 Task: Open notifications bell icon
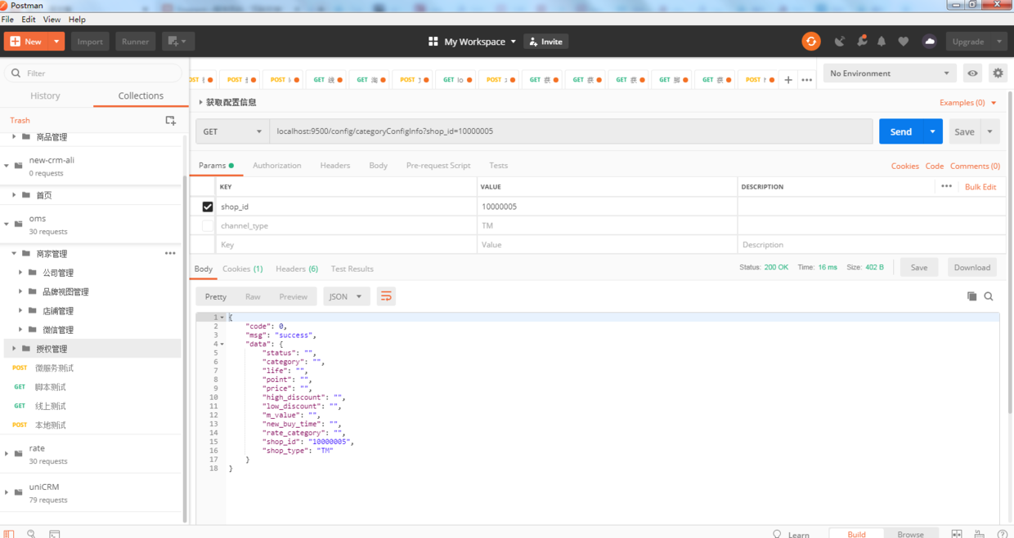882,42
